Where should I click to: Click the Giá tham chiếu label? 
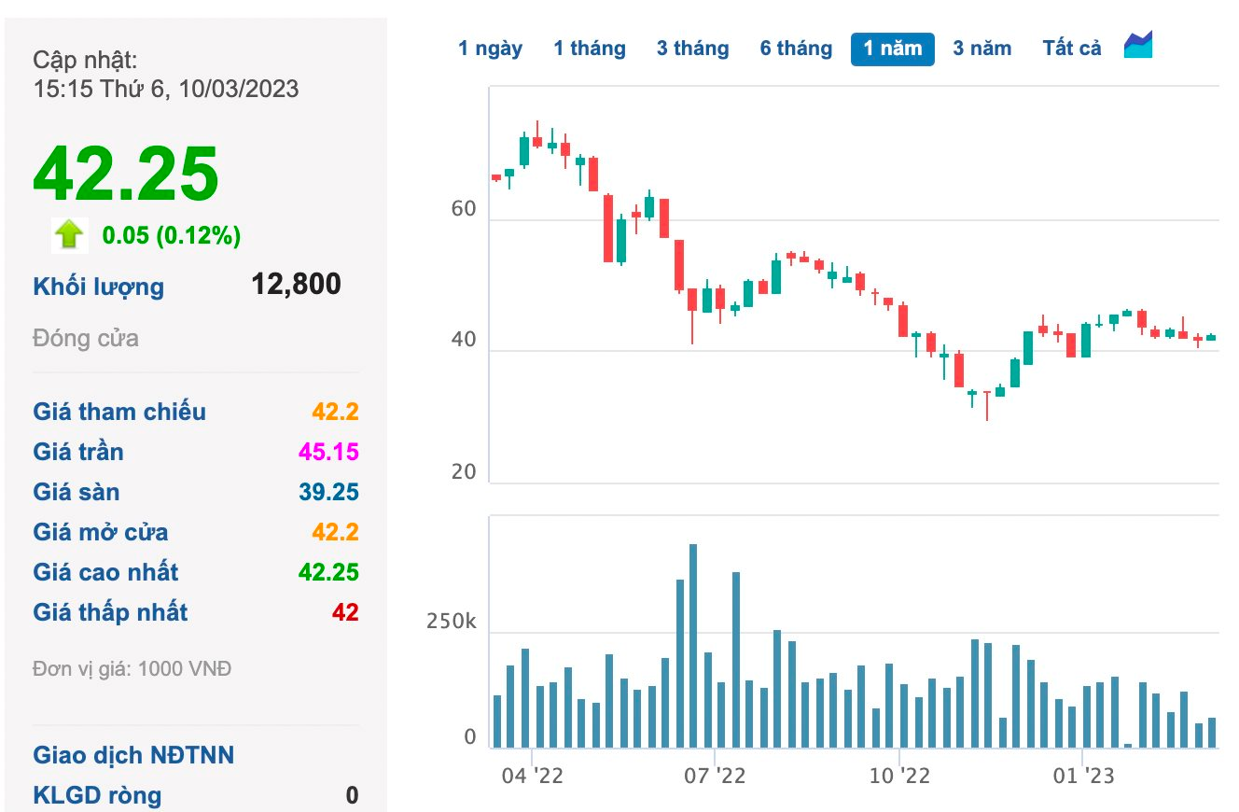pyautogui.click(x=119, y=412)
